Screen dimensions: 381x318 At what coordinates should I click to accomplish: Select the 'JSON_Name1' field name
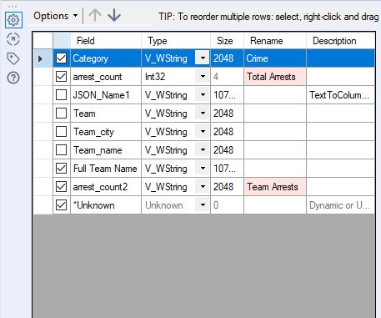coord(102,95)
